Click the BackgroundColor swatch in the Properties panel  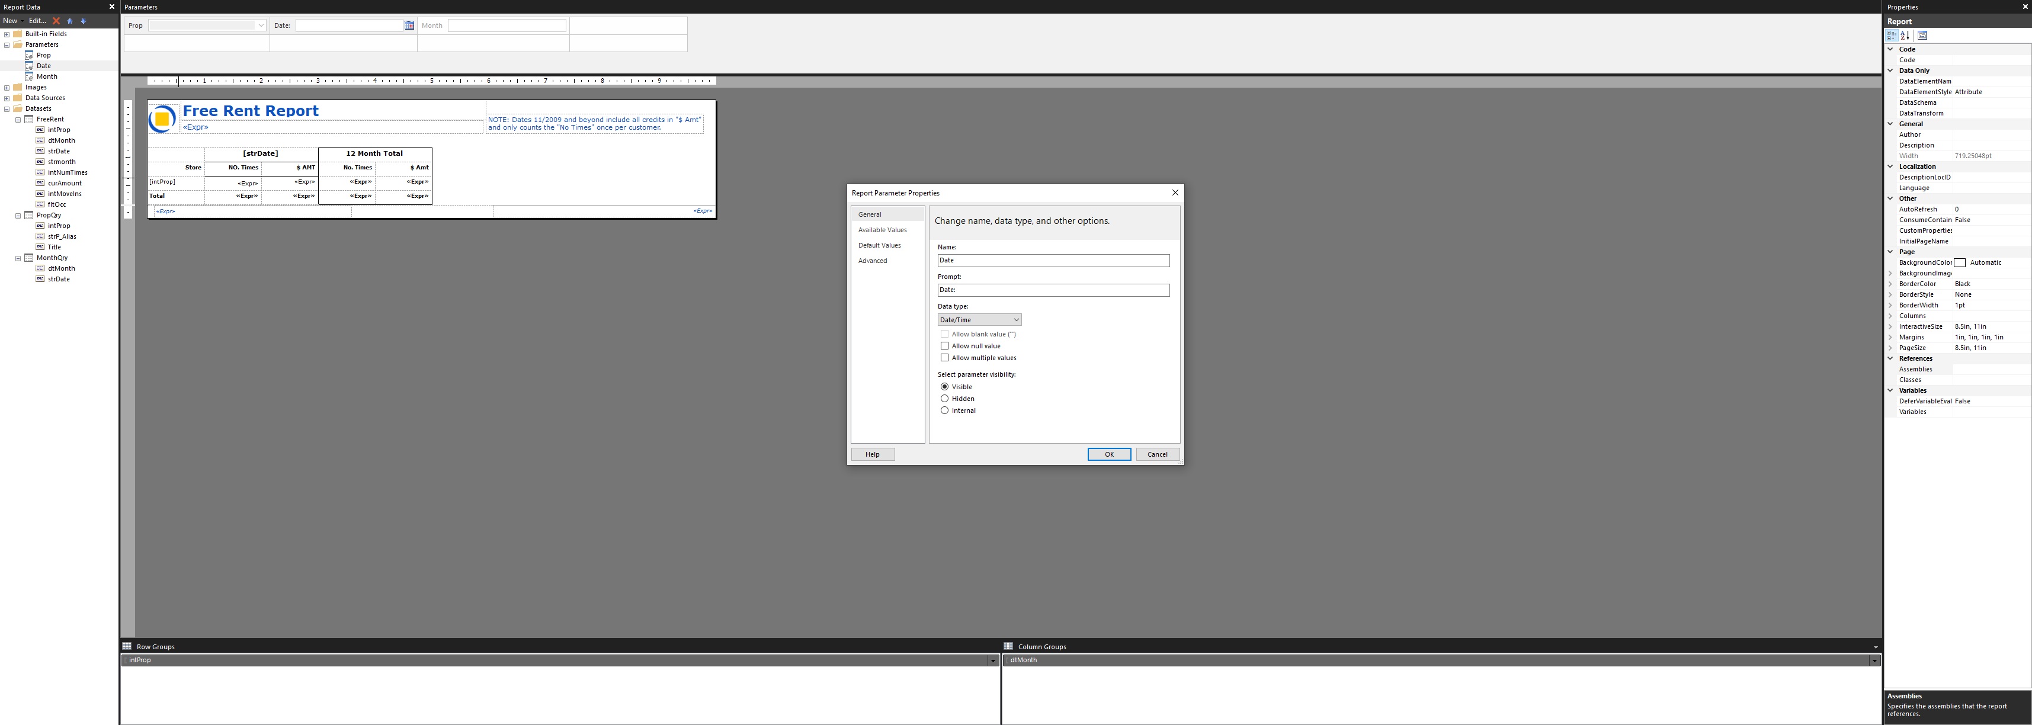coord(1960,263)
